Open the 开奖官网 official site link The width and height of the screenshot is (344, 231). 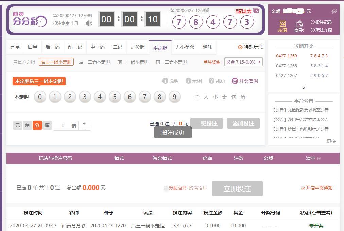pos(245,81)
